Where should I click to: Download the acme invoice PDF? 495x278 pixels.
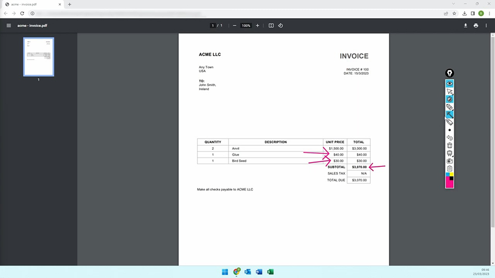(x=466, y=26)
